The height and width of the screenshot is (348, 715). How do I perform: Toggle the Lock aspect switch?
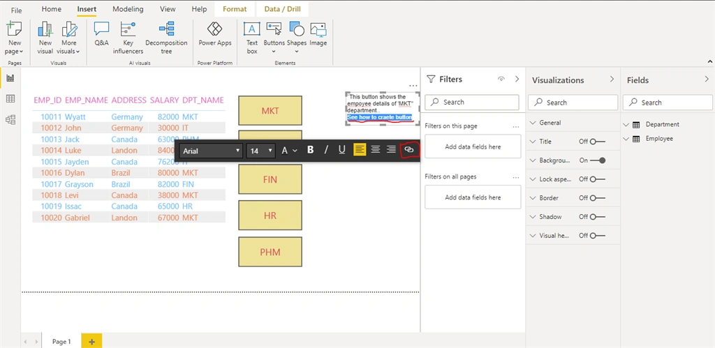pyautogui.click(x=598, y=179)
